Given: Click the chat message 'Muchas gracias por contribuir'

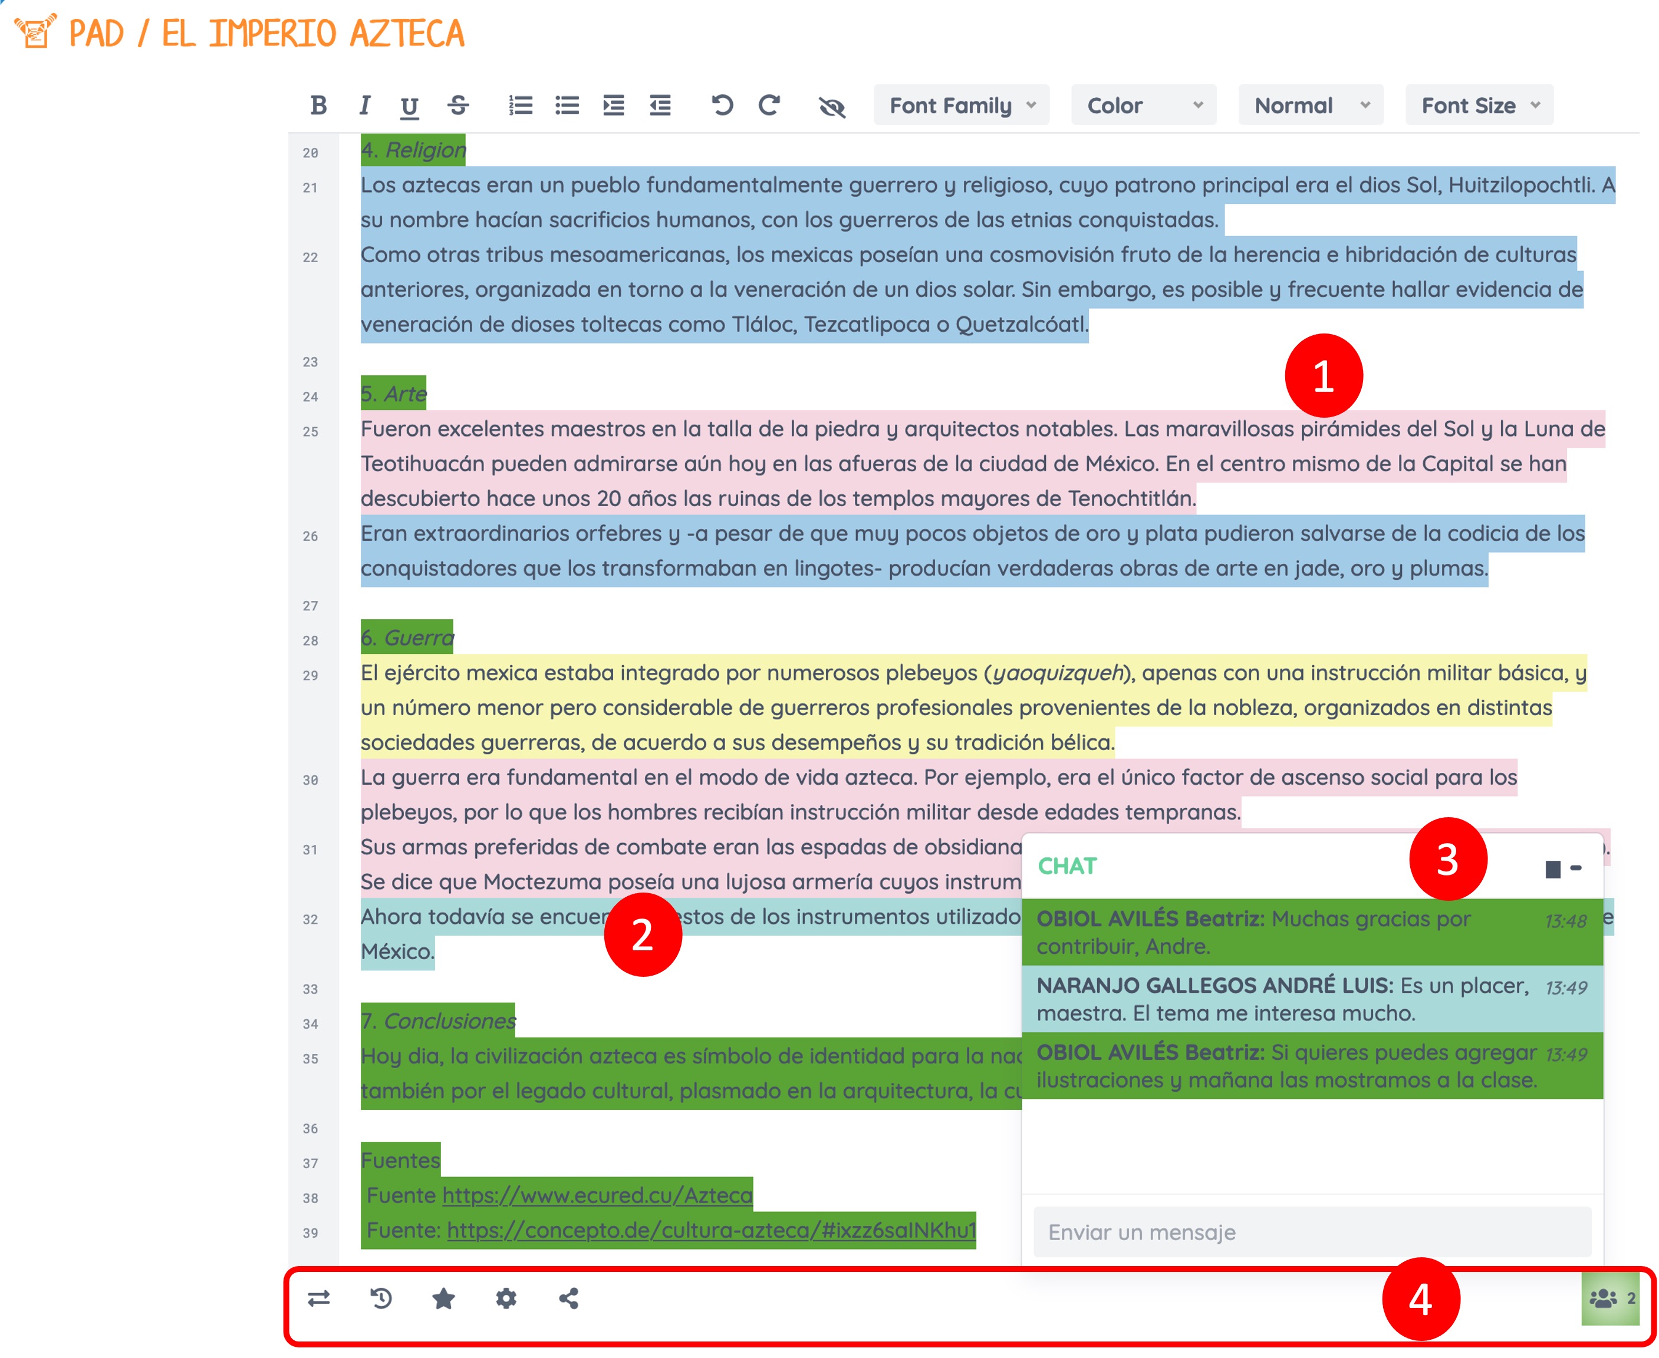Looking at the screenshot, I should click(1312, 931).
